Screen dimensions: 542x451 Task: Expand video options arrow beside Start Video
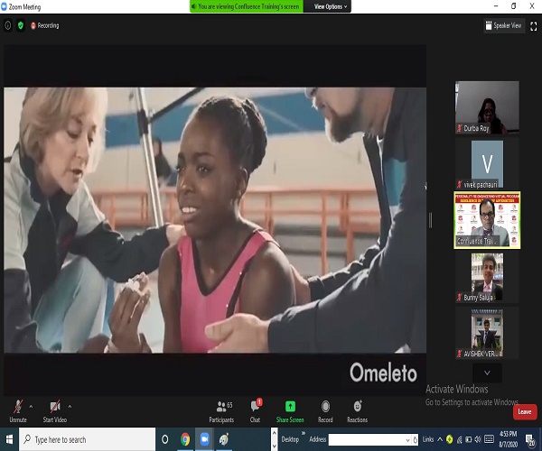(70, 407)
